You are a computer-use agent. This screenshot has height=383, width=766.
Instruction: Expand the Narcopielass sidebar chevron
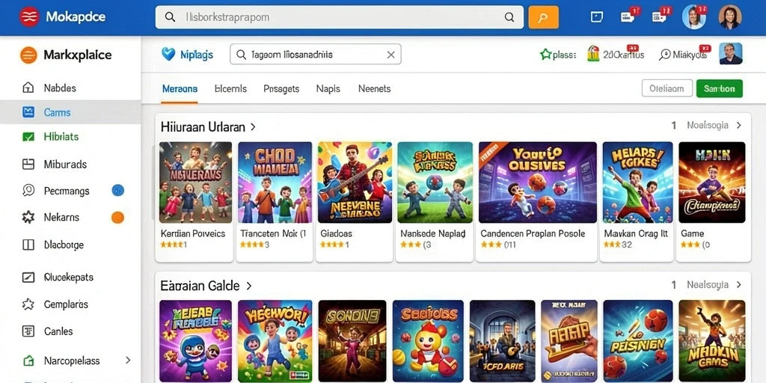(128, 360)
